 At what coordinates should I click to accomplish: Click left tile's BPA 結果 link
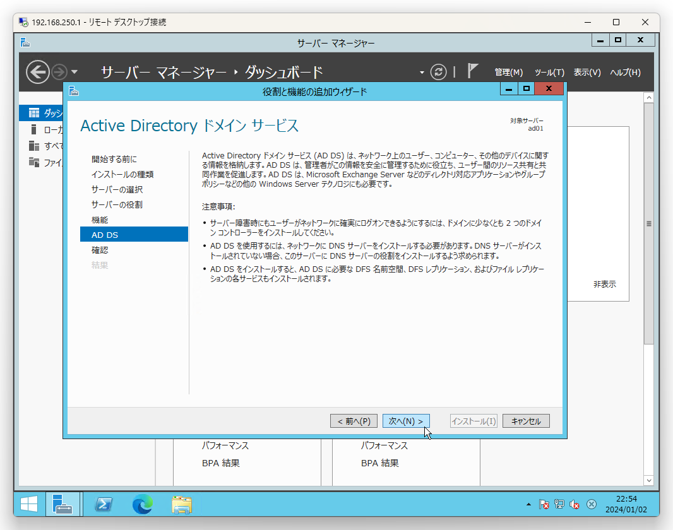(x=220, y=463)
